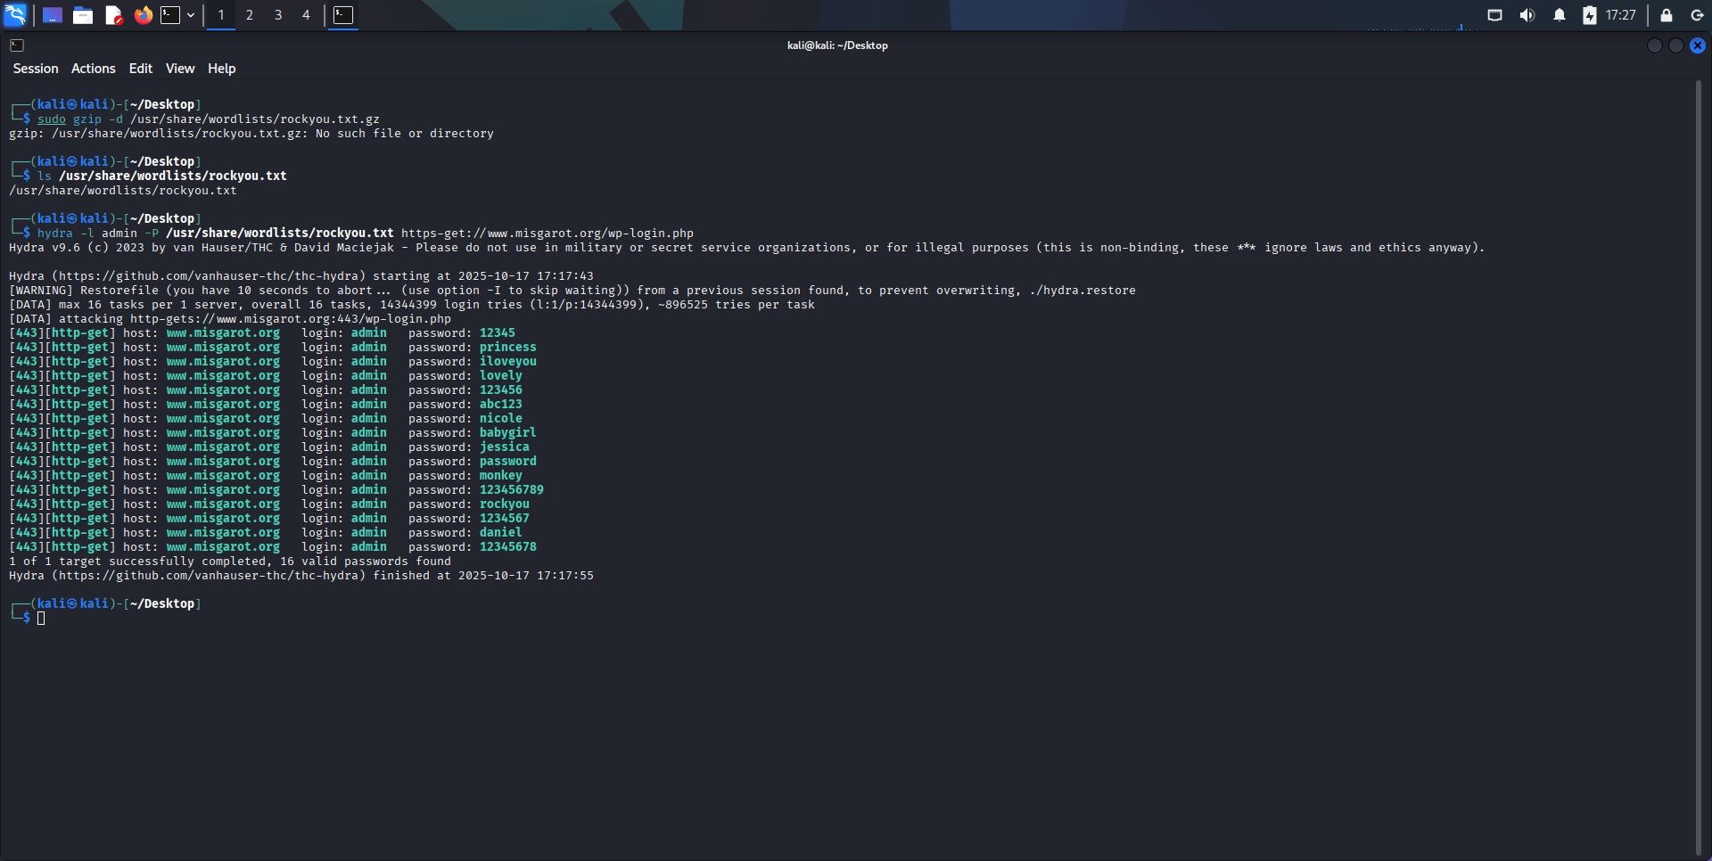Open the notifications bell icon
The image size is (1712, 861).
(1560, 15)
